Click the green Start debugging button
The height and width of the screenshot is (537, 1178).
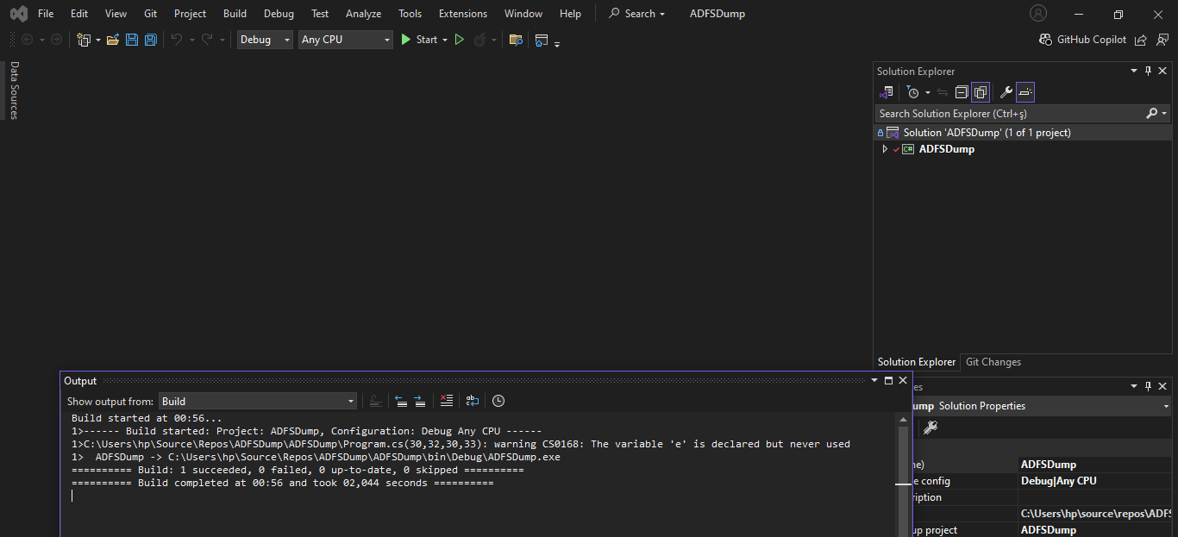419,40
